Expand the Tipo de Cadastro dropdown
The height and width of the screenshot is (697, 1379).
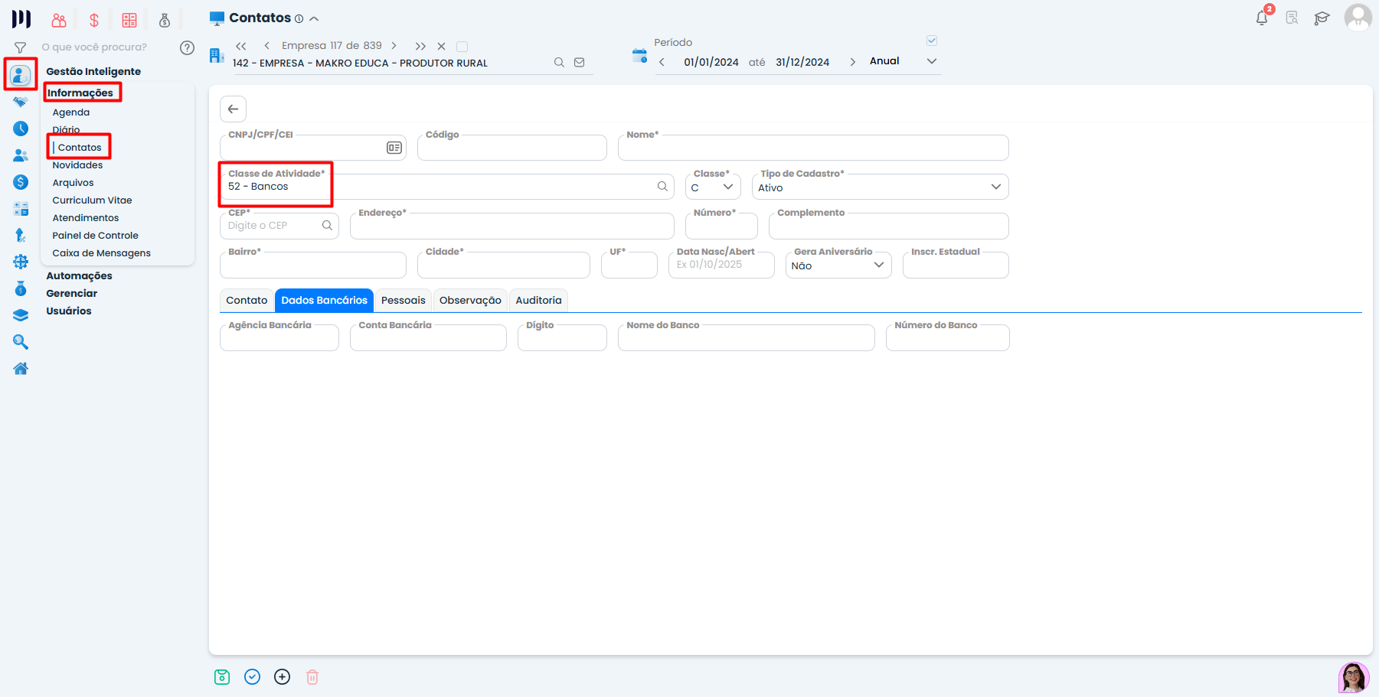pyautogui.click(x=995, y=187)
